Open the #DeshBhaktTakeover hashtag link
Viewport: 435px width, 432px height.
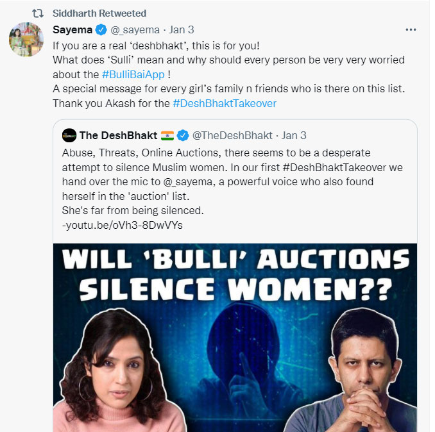pos(225,103)
